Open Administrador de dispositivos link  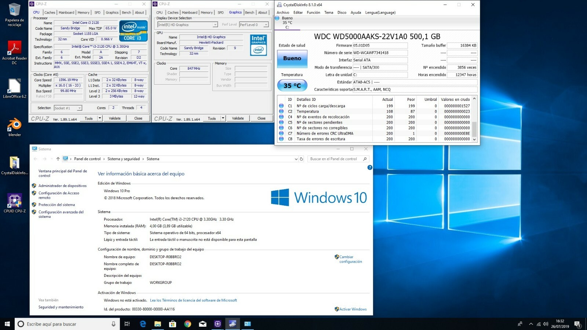click(x=63, y=186)
